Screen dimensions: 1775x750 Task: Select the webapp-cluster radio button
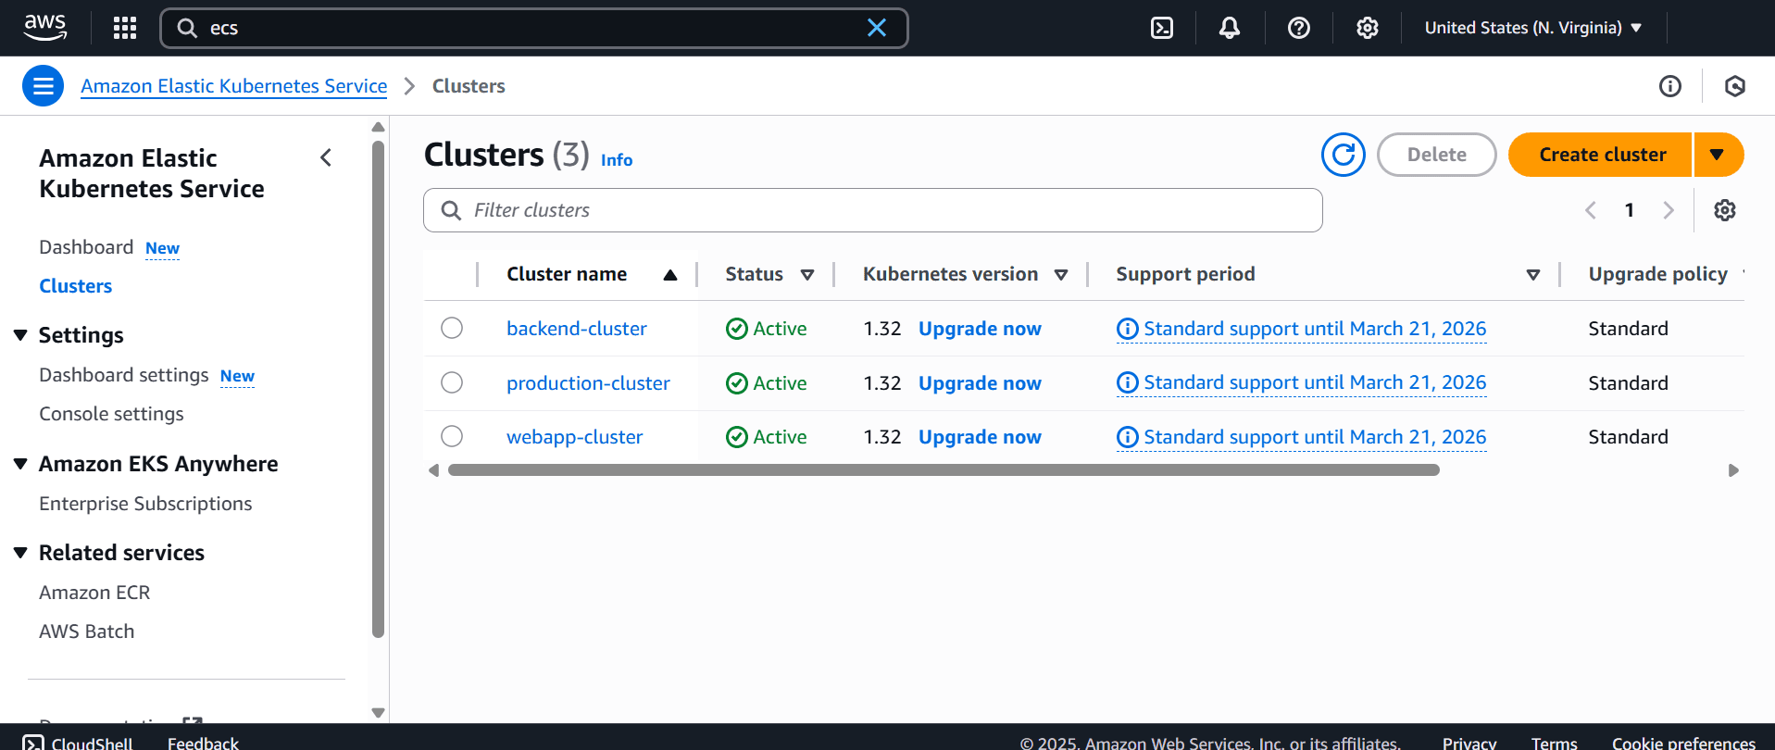[x=452, y=436]
